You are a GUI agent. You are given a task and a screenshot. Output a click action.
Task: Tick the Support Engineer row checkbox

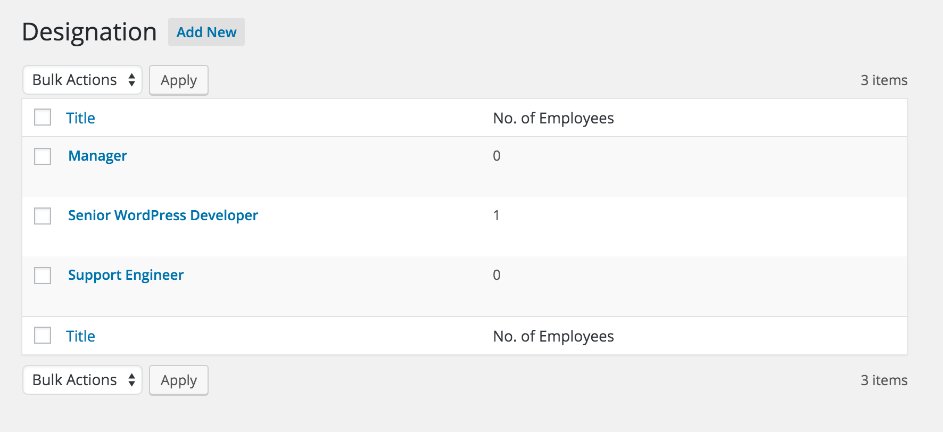point(43,276)
